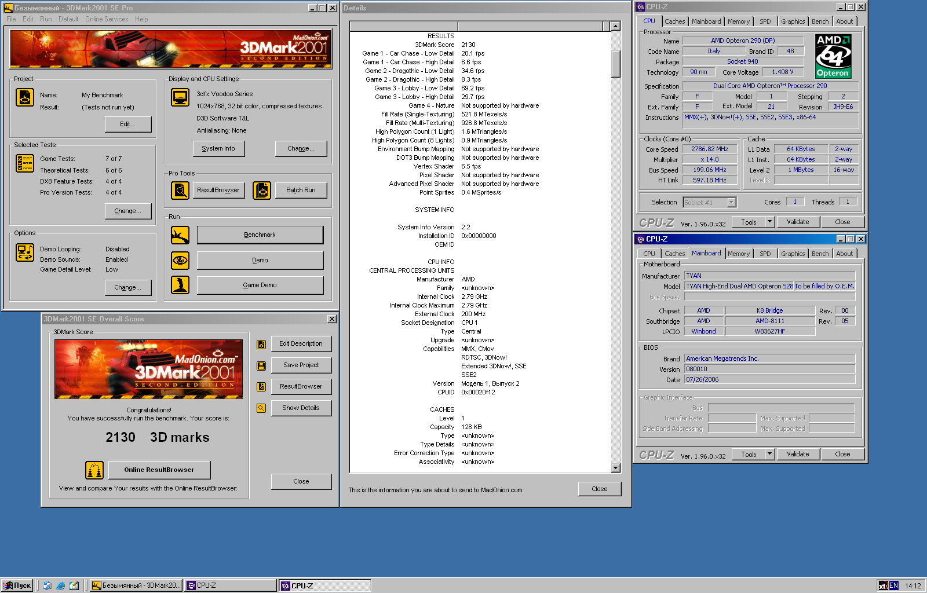Click the Options demo looping icon
The image size is (927, 593).
point(25,252)
